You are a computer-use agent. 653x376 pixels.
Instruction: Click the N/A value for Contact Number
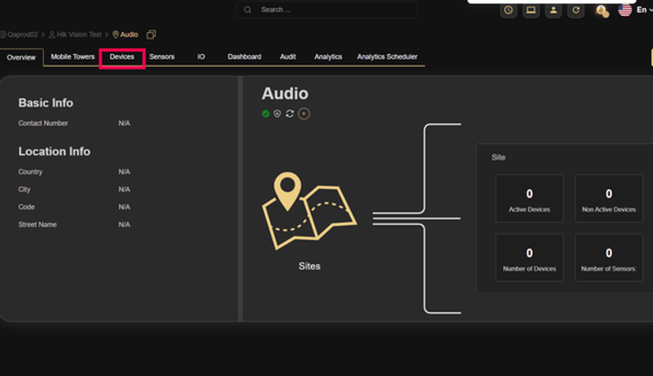coord(124,123)
